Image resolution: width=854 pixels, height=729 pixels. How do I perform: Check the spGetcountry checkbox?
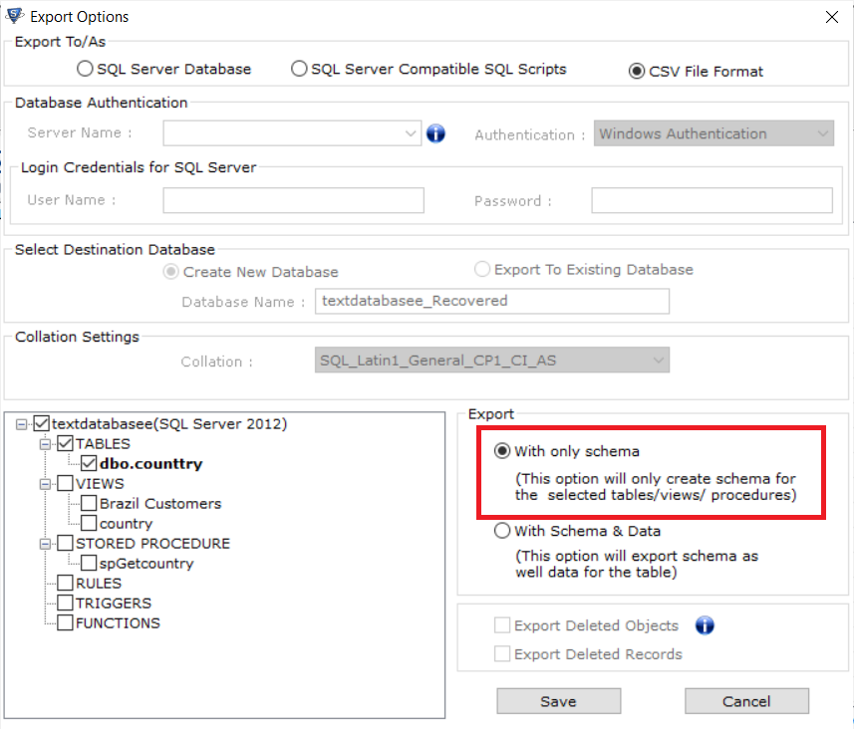click(89, 563)
